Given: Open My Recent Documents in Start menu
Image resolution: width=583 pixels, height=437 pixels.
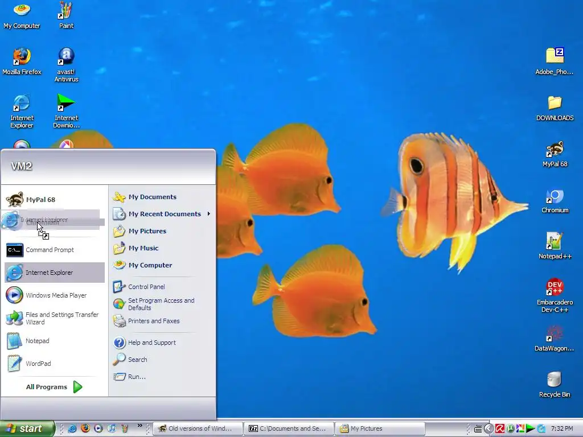Looking at the screenshot, I should pyautogui.click(x=162, y=214).
